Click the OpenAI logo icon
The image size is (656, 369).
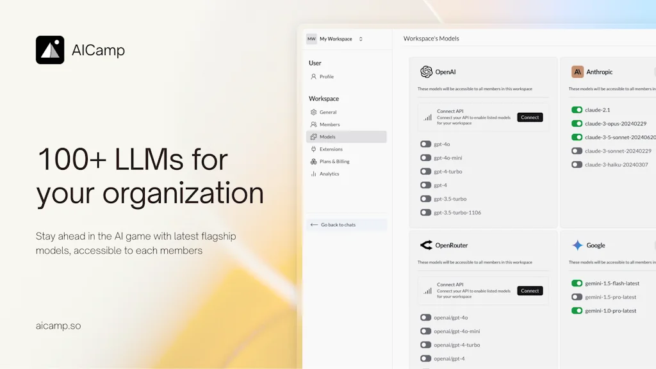pos(426,72)
